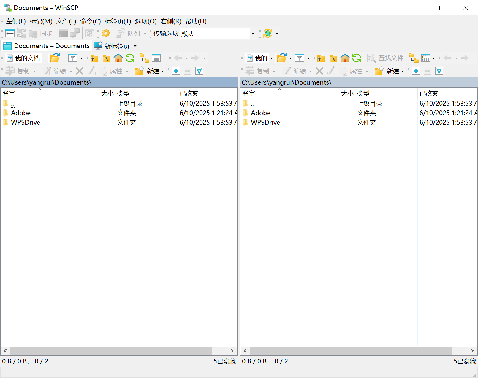Open the left panel 我的文档 drive dropdown

click(45, 58)
